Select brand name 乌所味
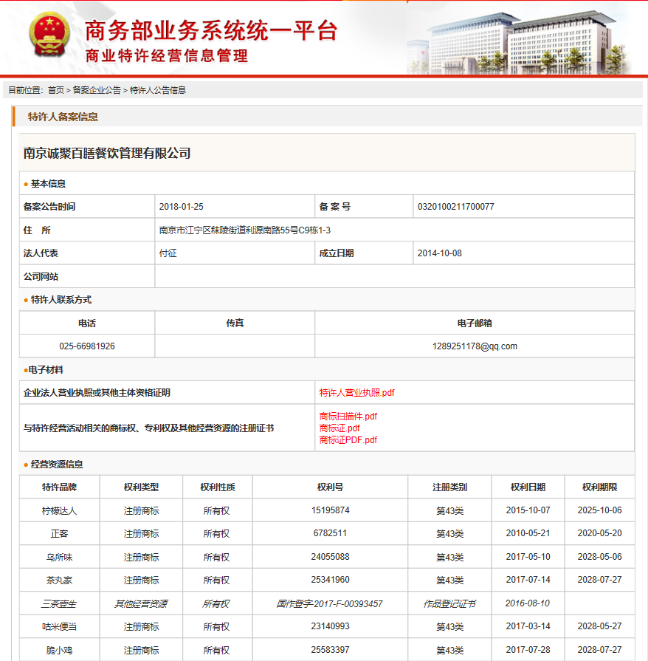Image resolution: width=648 pixels, height=661 pixels. tap(59, 558)
